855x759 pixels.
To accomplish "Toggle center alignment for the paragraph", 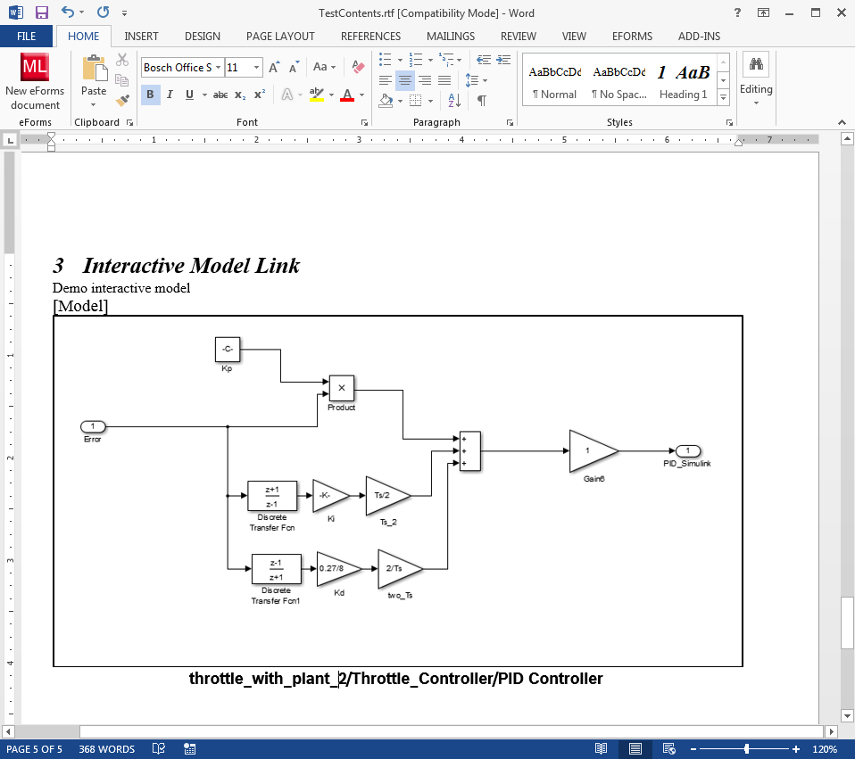I will pos(405,80).
